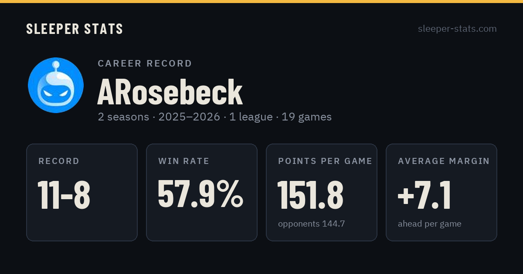The height and width of the screenshot is (274, 523).
Task: Open the WIN RATE stat card
Action: click(202, 192)
